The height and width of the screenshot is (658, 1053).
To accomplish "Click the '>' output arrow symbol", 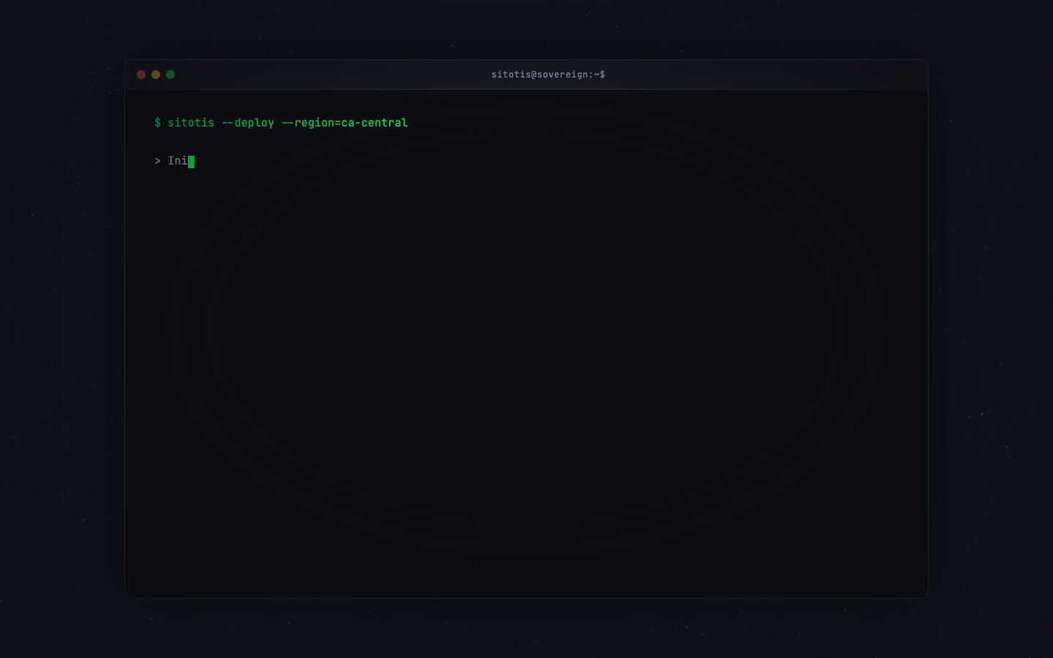I will click(157, 161).
